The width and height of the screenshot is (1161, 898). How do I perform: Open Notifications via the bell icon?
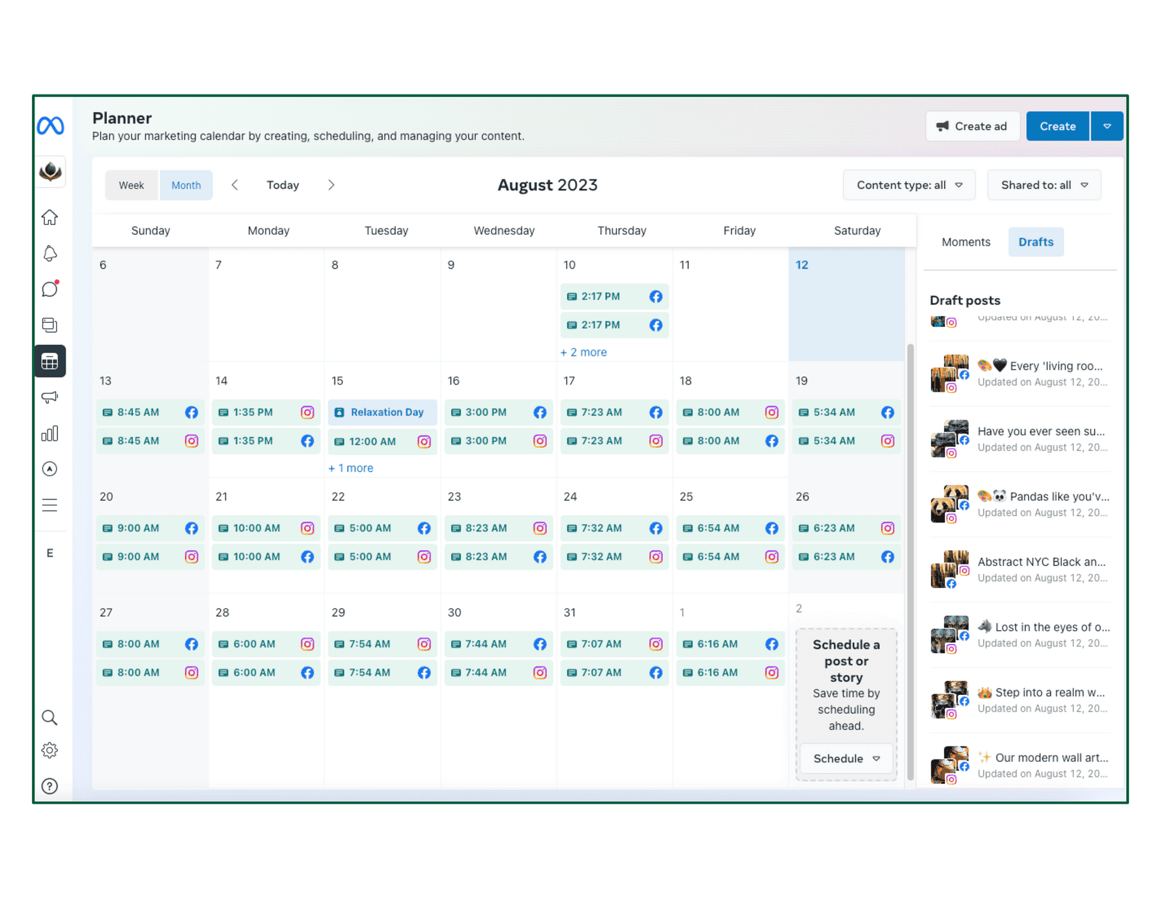[x=50, y=253]
